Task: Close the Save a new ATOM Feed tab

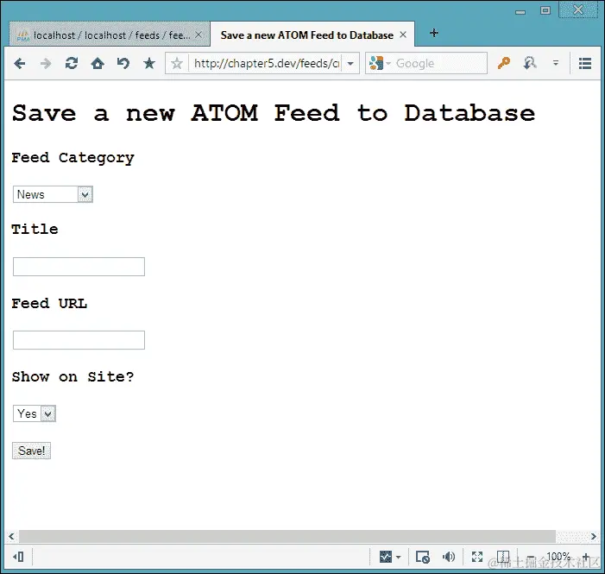Action: (x=403, y=35)
